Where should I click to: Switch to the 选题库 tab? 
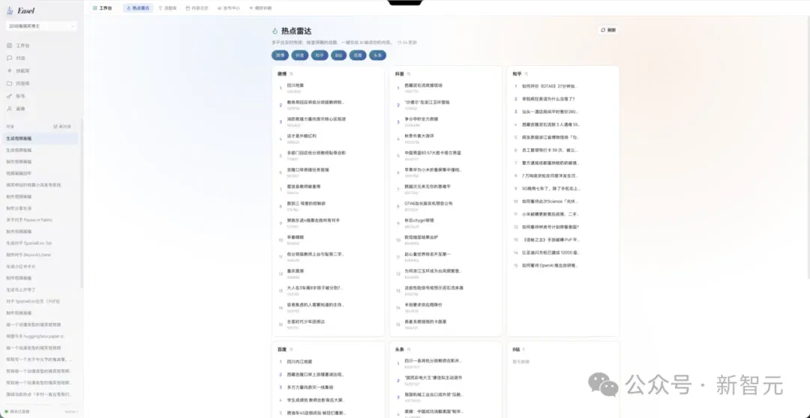(x=168, y=8)
